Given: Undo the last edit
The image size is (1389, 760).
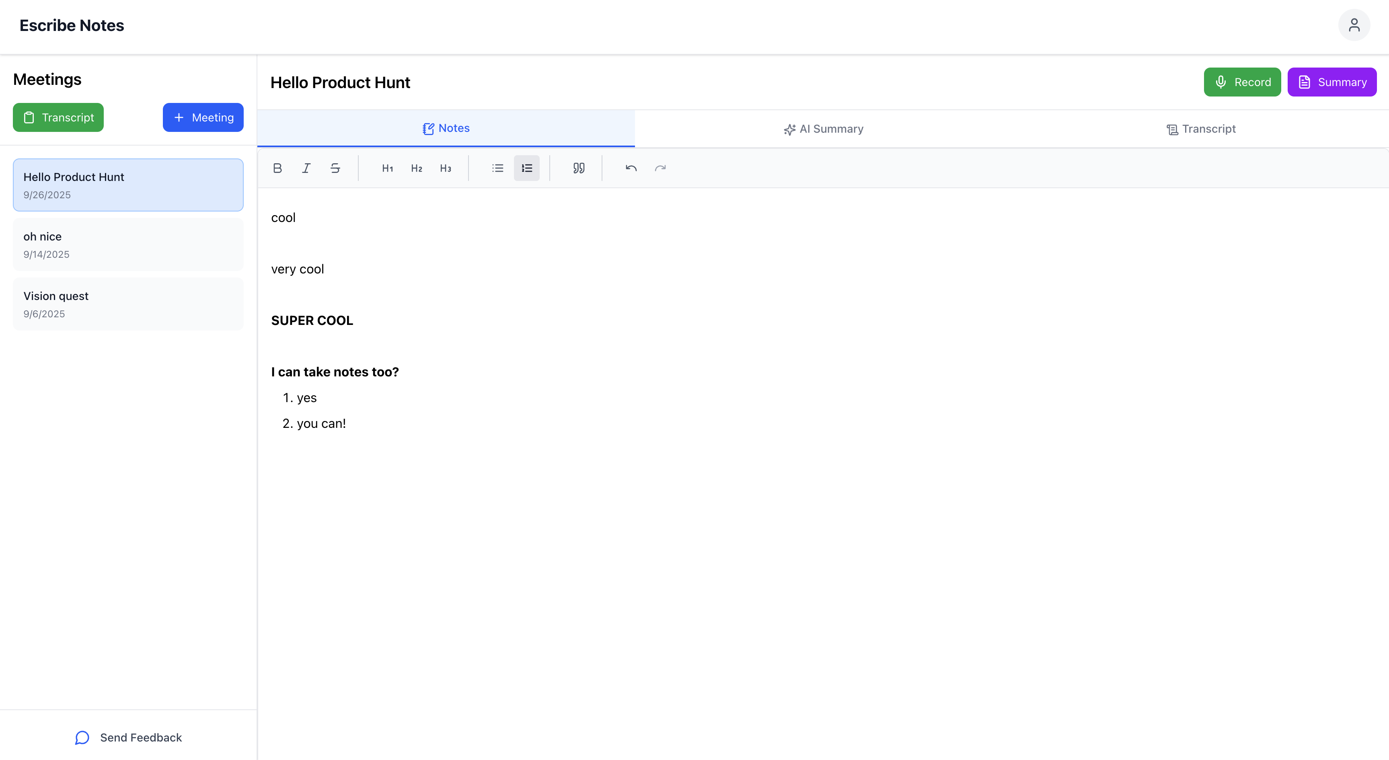Looking at the screenshot, I should pos(631,168).
